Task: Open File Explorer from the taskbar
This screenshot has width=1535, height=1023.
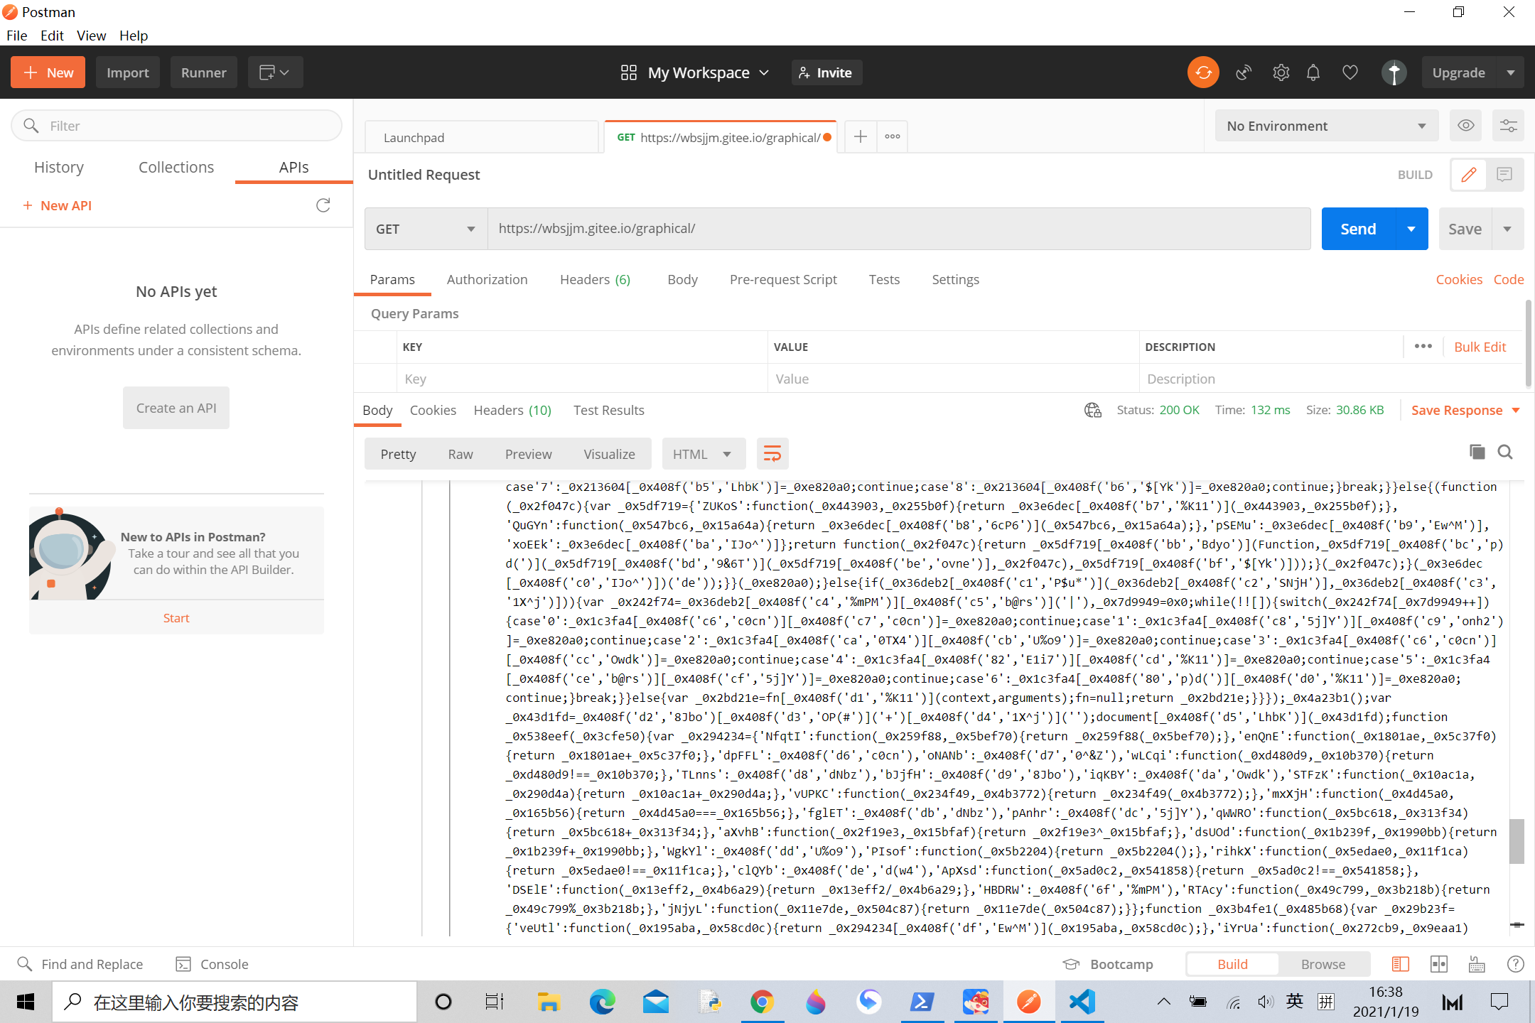Action: [549, 1002]
